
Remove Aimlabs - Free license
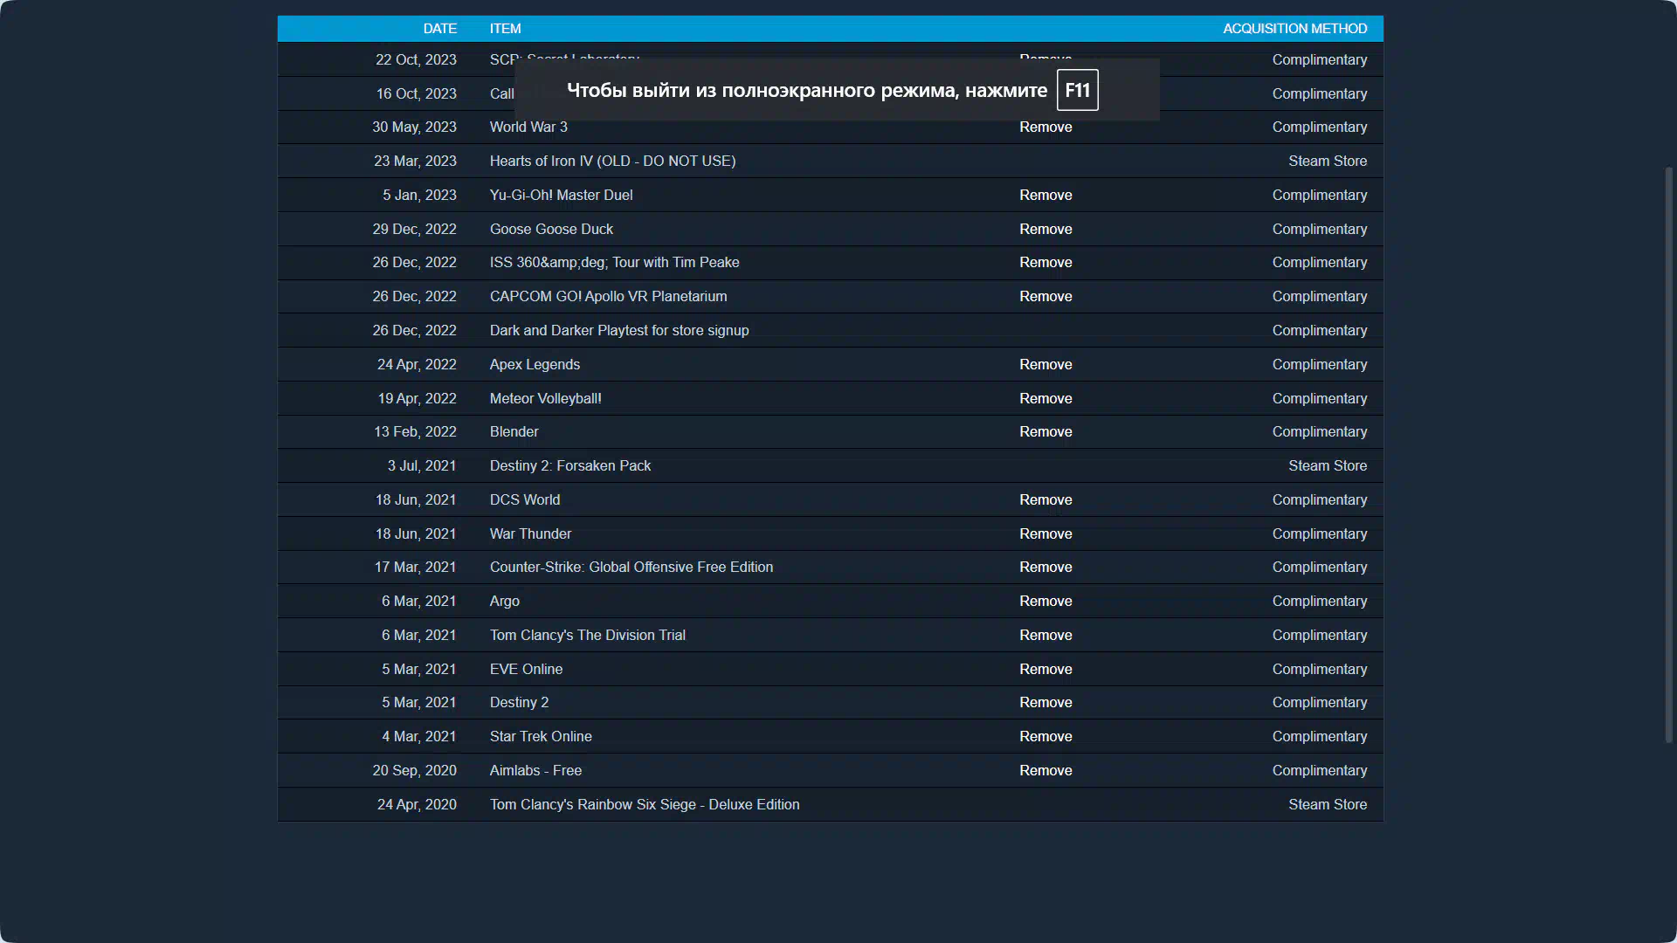(x=1046, y=771)
